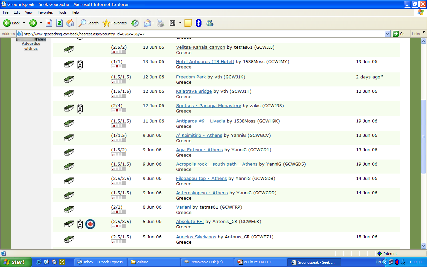Image resolution: width=427 pixels, height=267 pixels.
Task: Click travel bug icon in Spetses row
Action: click(x=80, y=108)
